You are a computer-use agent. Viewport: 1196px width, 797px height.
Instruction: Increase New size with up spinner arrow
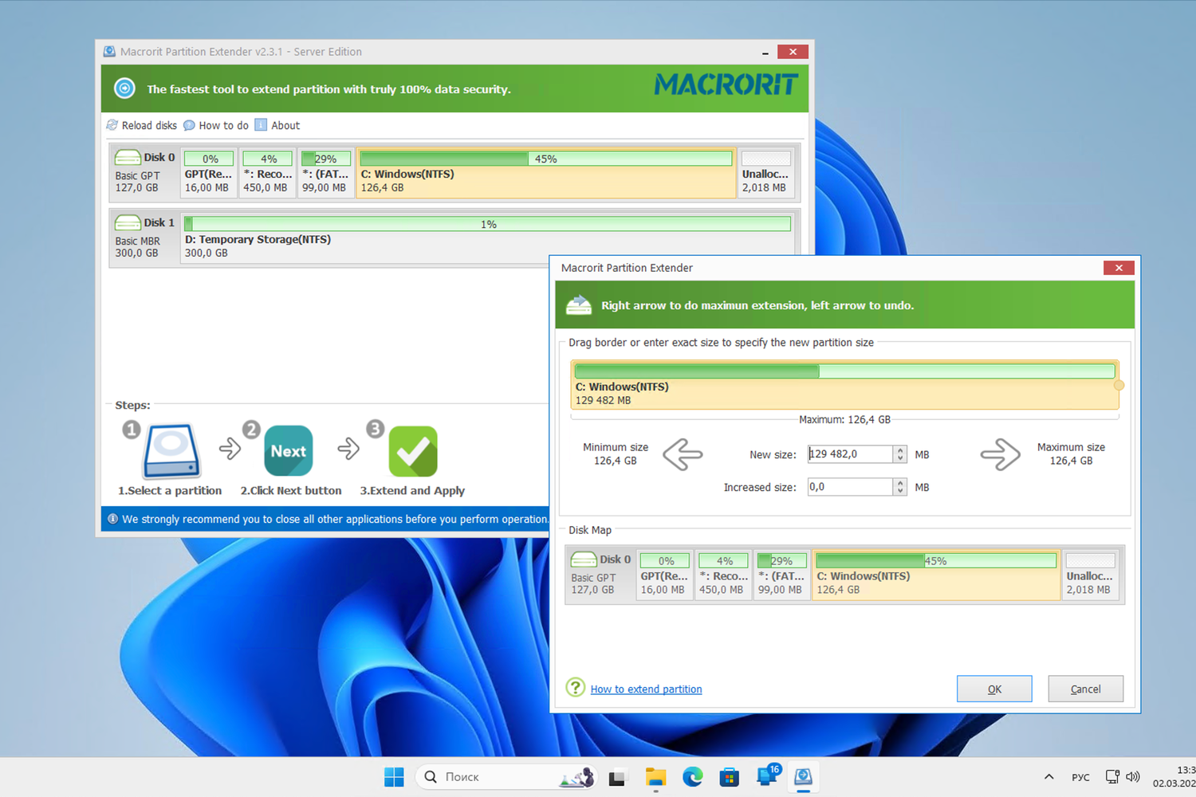click(x=900, y=450)
